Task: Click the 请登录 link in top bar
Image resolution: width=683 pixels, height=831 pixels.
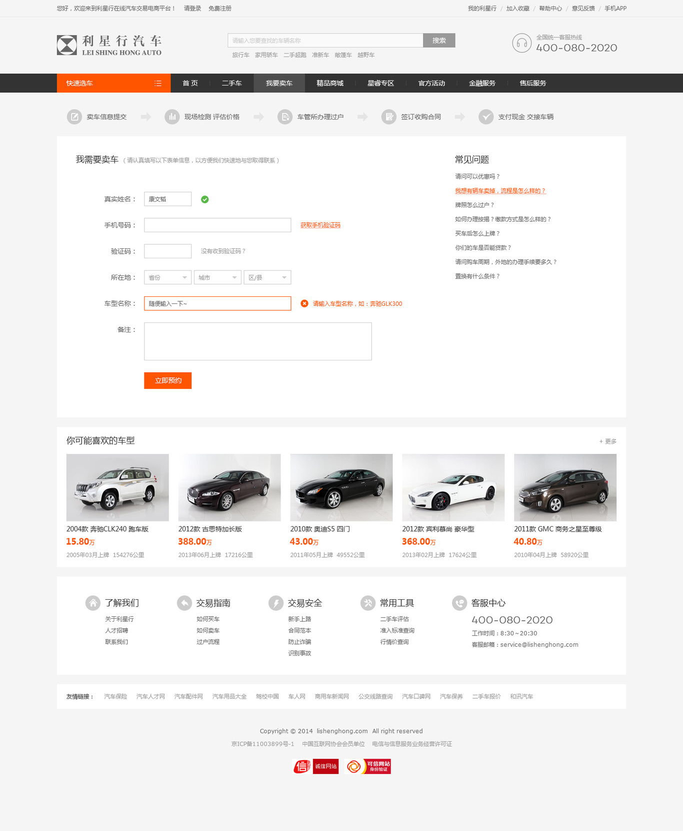Action: [x=192, y=9]
